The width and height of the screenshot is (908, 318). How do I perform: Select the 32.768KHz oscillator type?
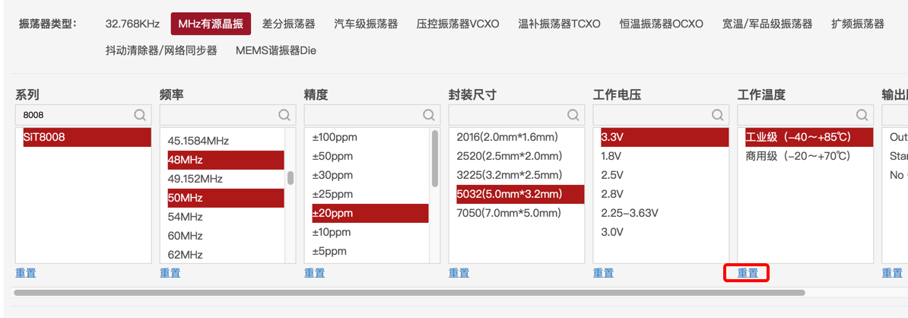pyautogui.click(x=132, y=24)
